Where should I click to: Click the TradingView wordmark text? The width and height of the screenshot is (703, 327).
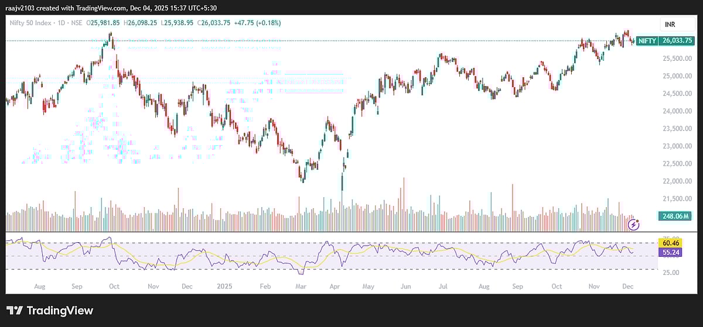click(x=59, y=311)
